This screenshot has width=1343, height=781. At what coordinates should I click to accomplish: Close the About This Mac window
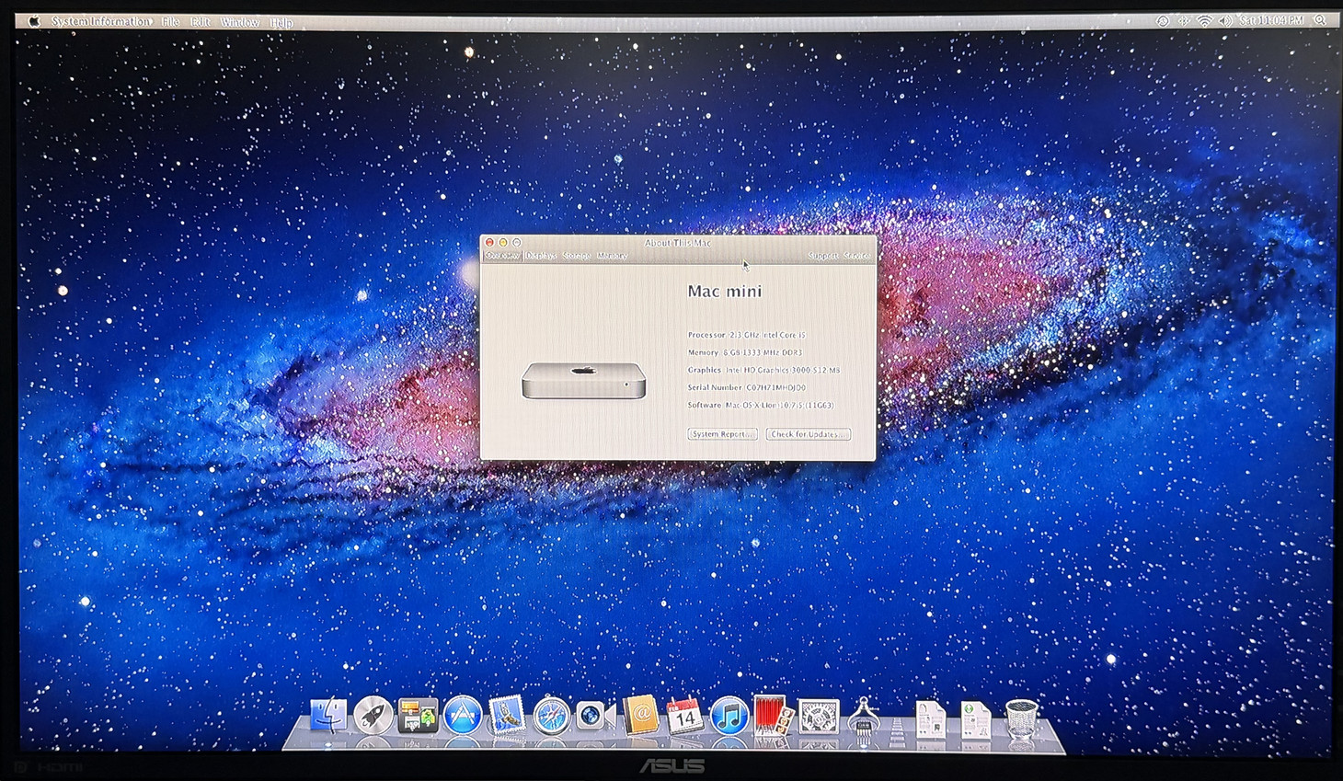click(x=489, y=243)
